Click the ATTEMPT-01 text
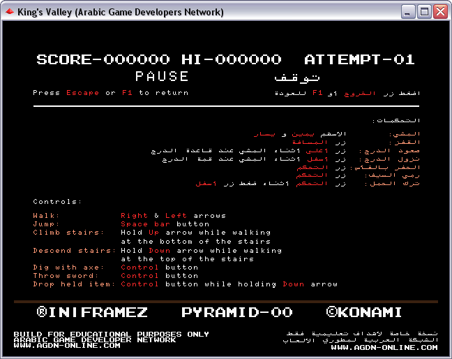 click(359, 59)
